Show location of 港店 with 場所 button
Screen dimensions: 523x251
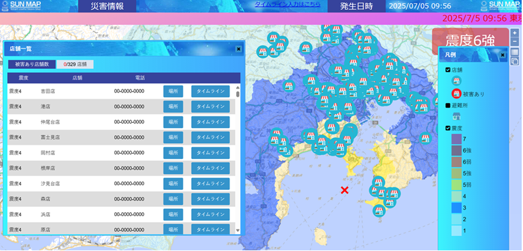(173, 106)
